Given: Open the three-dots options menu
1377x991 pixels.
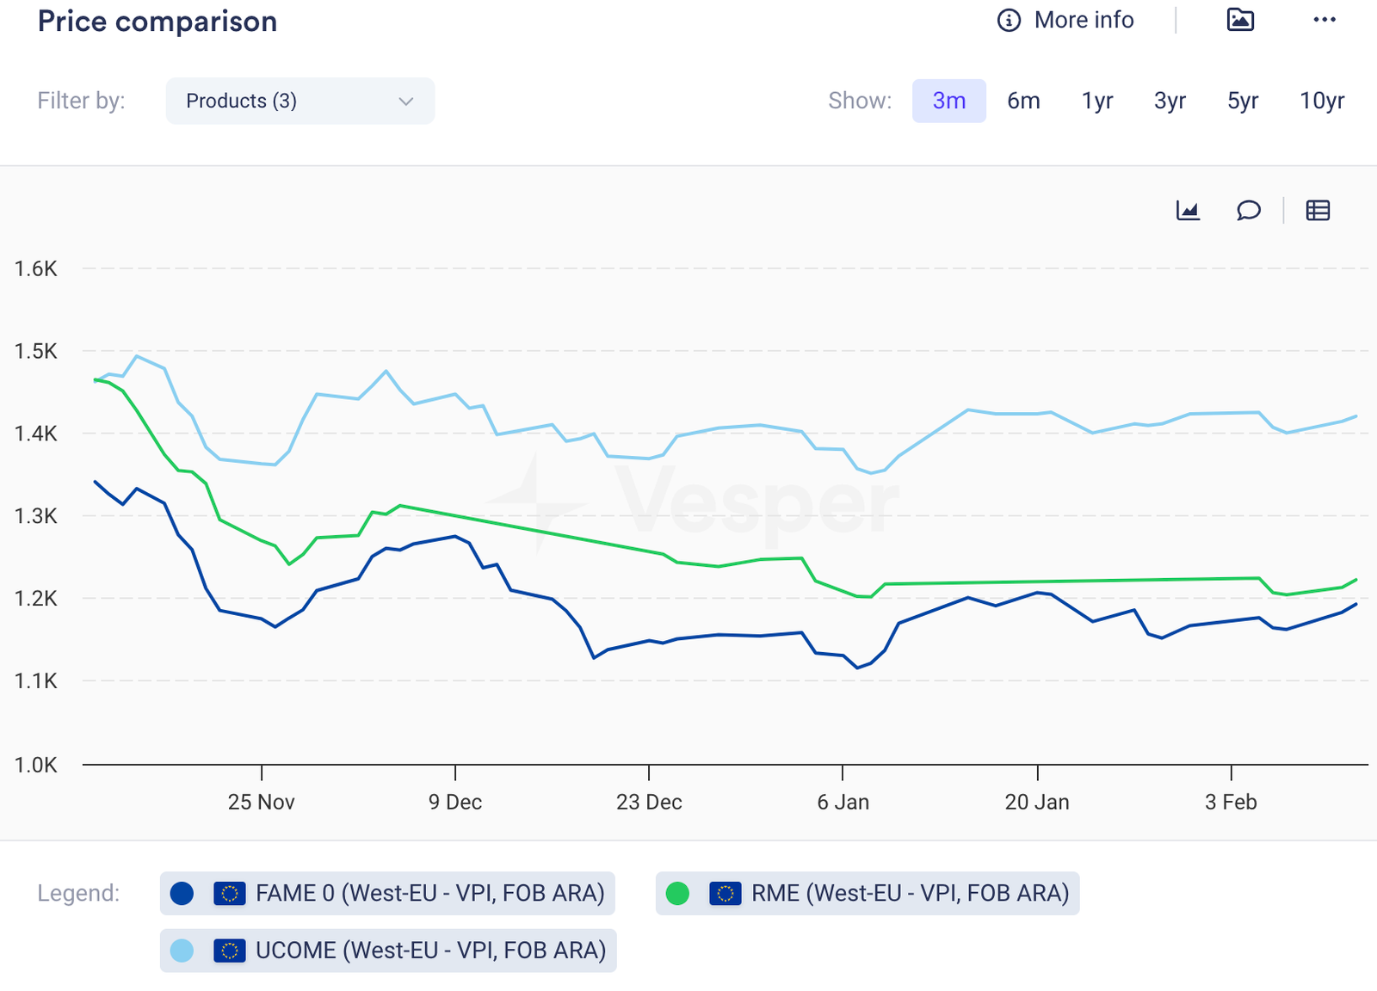Looking at the screenshot, I should (1325, 20).
